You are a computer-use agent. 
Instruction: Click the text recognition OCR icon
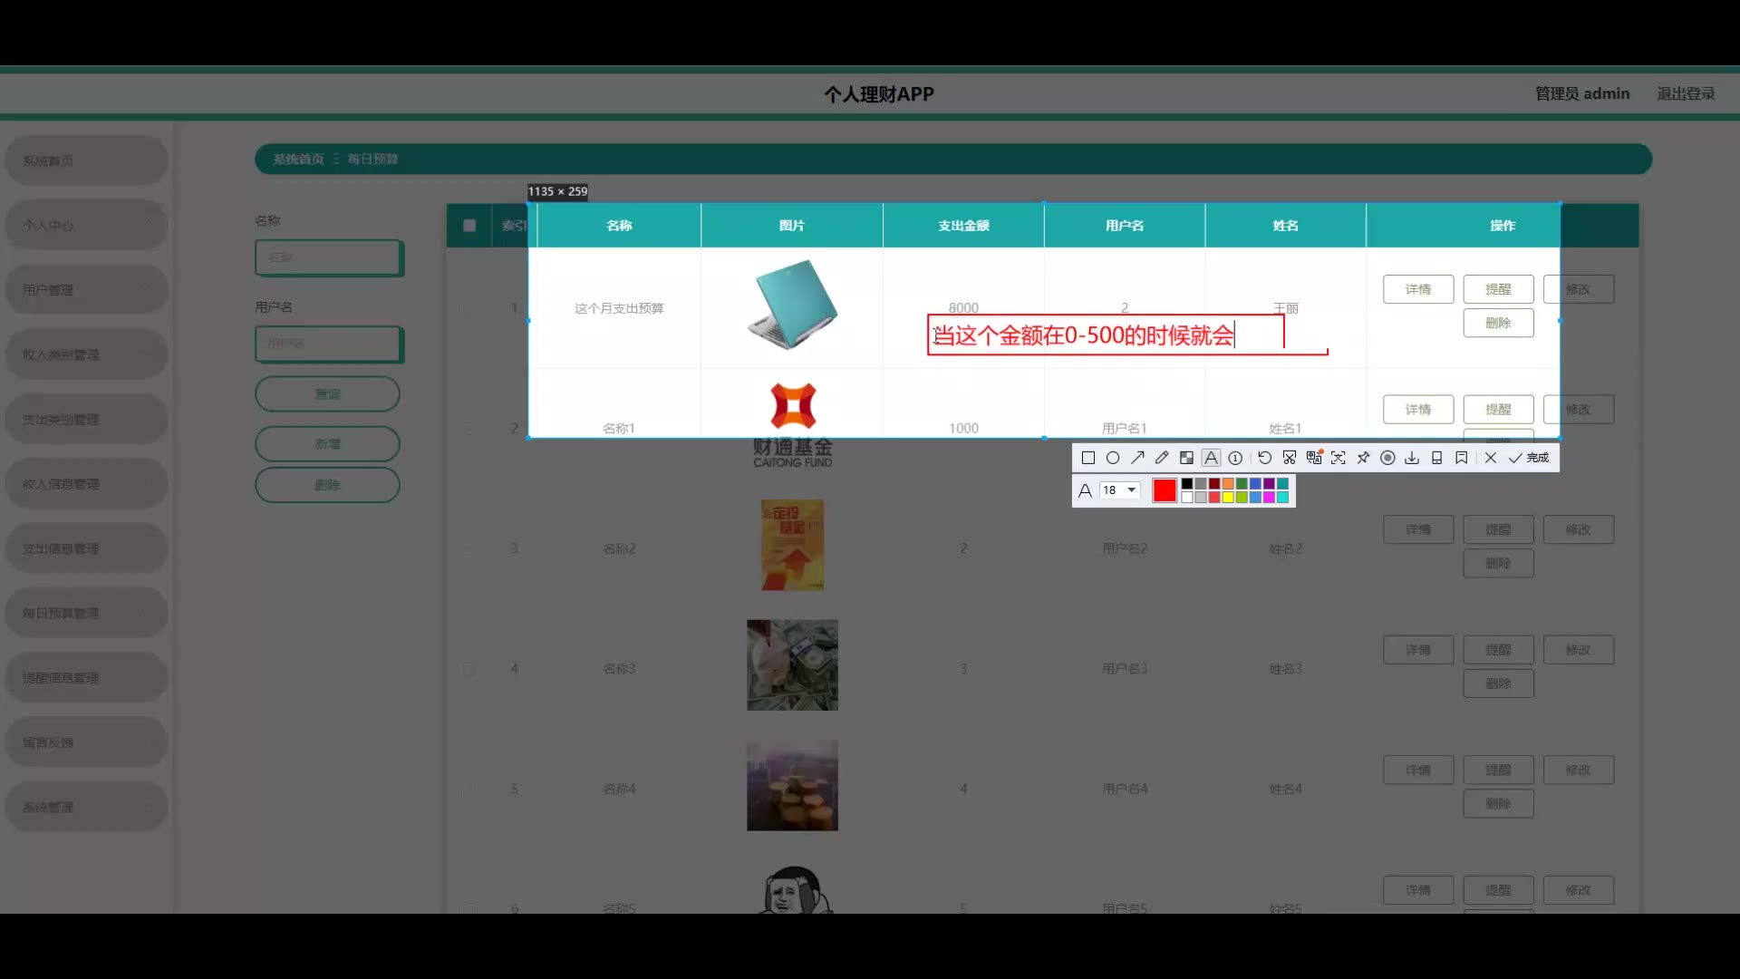(x=1339, y=458)
